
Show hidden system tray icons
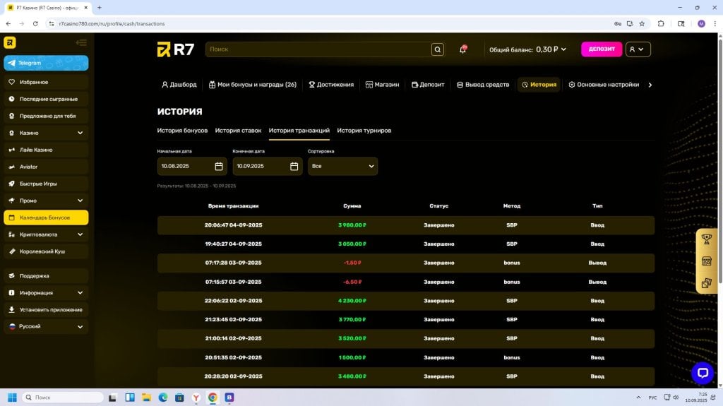[x=638, y=398]
